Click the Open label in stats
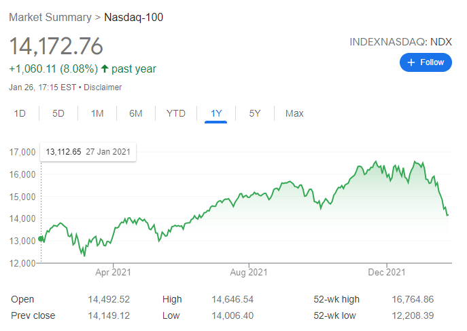The width and height of the screenshot is (467, 331). point(22,299)
